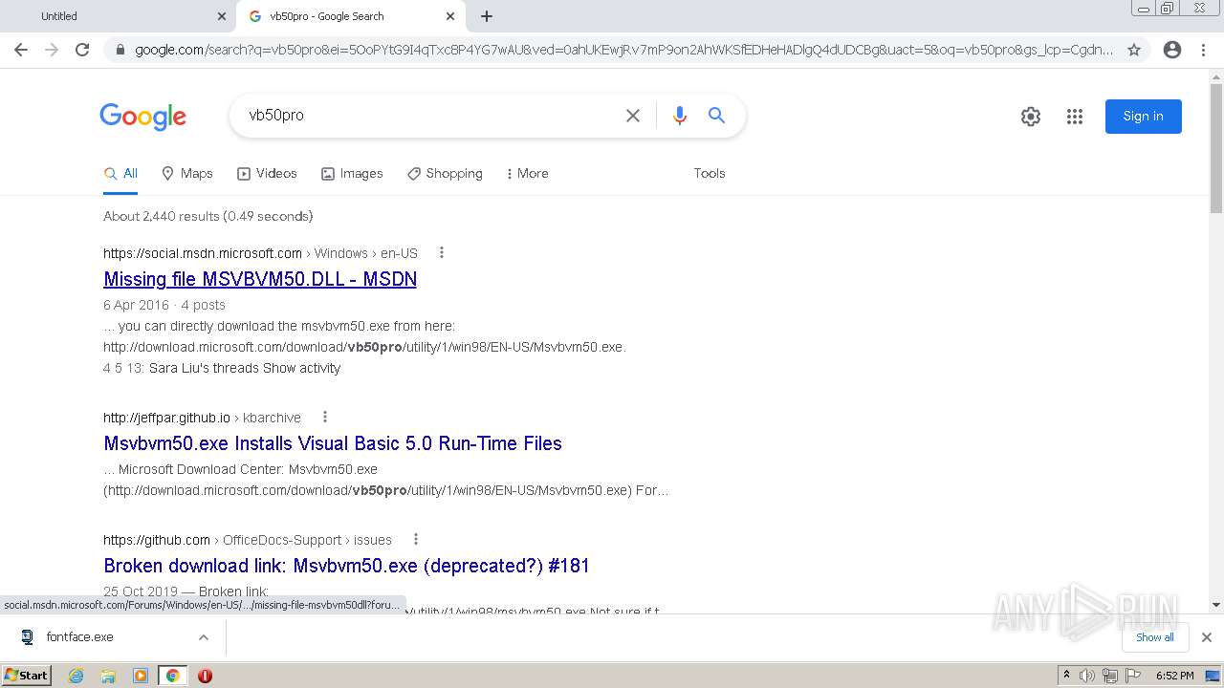Image resolution: width=1224 pixels, height=688 pixels.
Task: Open options for jeffpar.github.io result
Action: click(x=325, y=418)
